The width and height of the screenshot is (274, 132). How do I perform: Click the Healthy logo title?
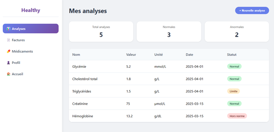point(31,10)
